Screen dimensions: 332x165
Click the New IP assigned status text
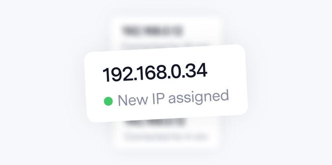click(x=173, y=98)
